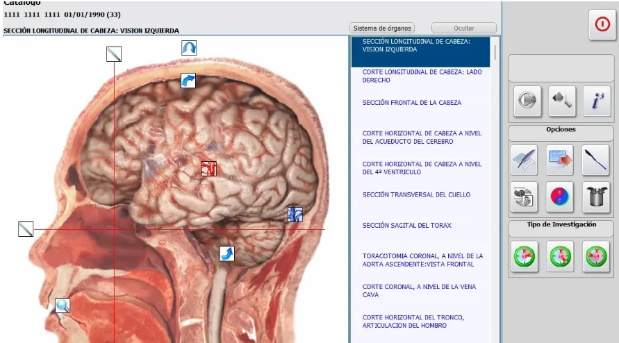619x343 pixels.
Task: Select the feather quill icon under Opciones
Action: click(x=524, y=160)
